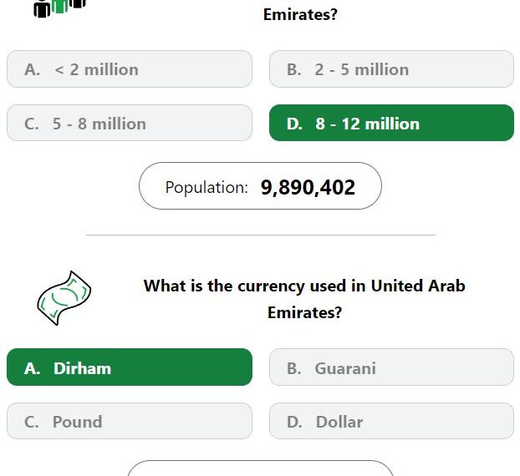Click the letter D of 8 - 12 million
Viewport: 520px width, 476px height.
[x=294, y=124]
